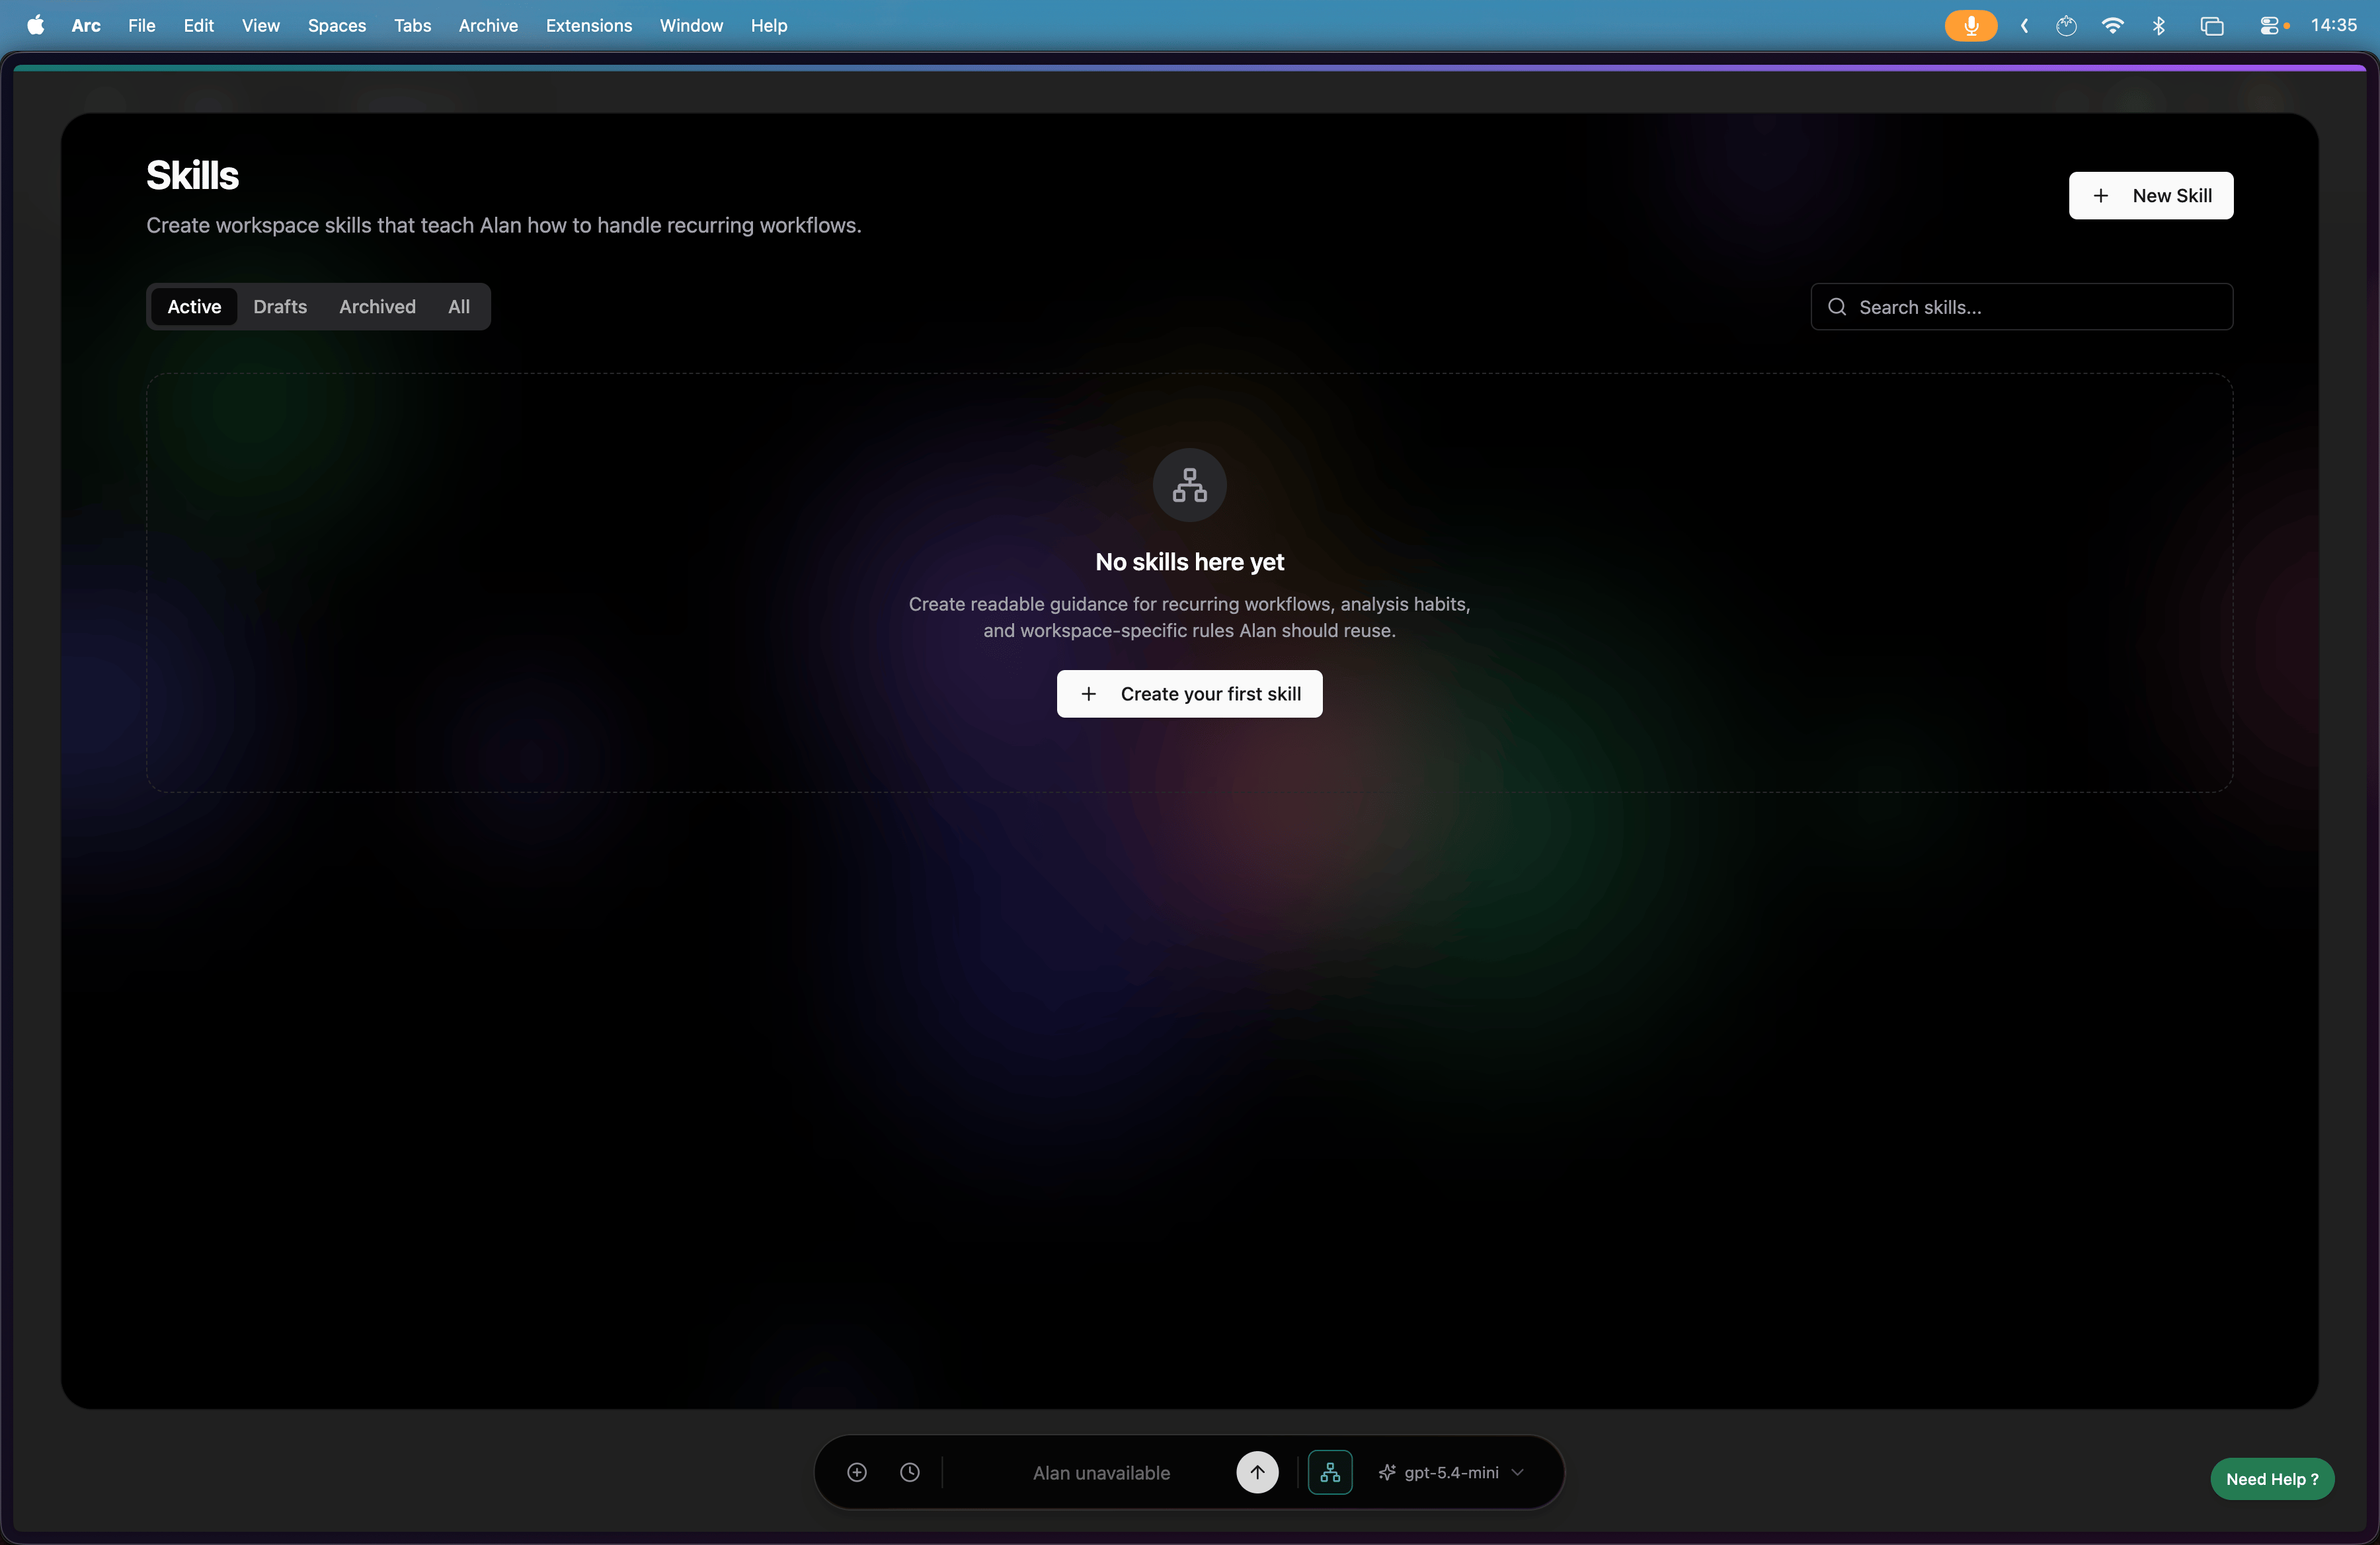
Task: Open the Extensions menu
Action: tap(589, 25)
